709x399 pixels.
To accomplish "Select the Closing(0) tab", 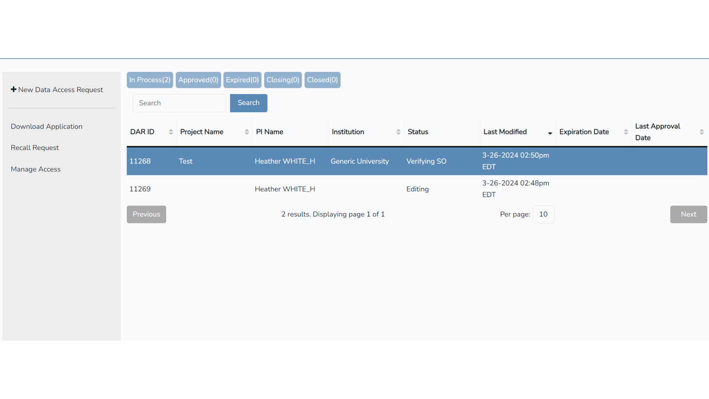I will coord(283,80).
